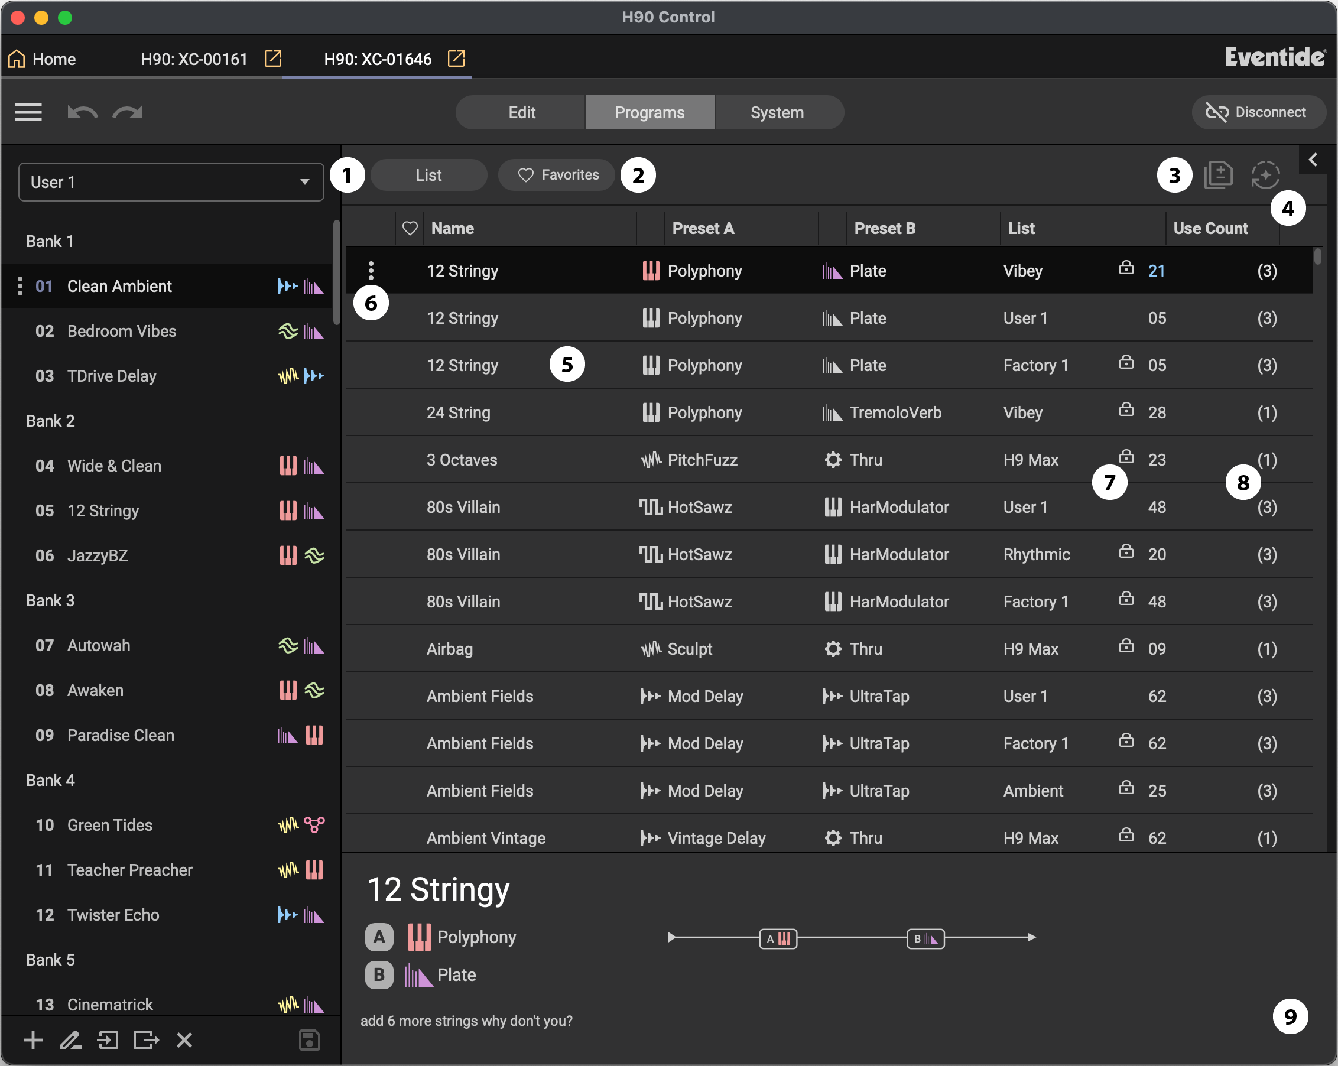Click the B block in signal routing diagram
The width and height of the screenshot is (1338, 1066).
click(925, 938)
